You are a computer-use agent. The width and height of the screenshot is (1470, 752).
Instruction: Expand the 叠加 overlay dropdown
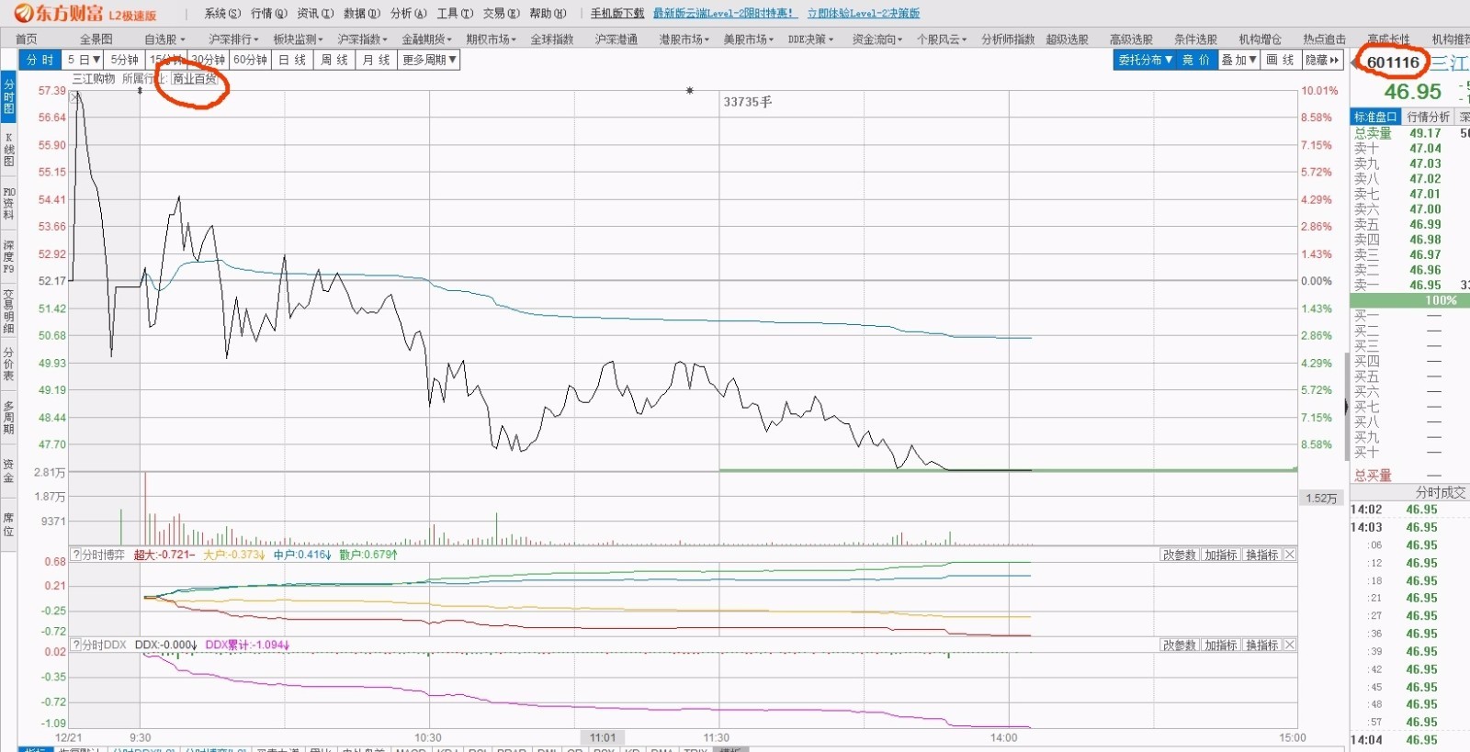1238,60
